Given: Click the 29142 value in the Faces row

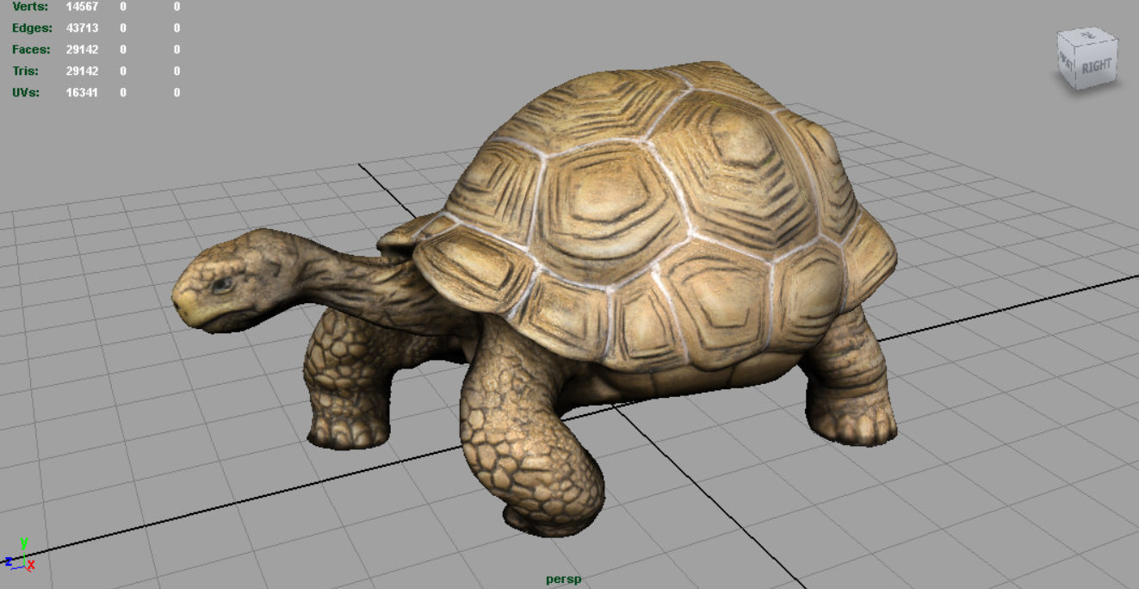Looking at the screenshot, I should pos(81,49).
